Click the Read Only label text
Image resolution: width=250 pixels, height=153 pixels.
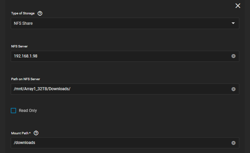pos(28,111)
